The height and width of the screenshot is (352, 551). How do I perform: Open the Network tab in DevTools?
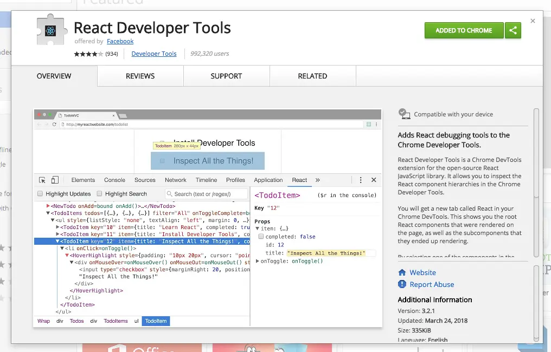click(176, 180)
